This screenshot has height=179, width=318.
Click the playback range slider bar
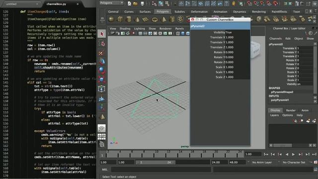click(x=156, y=163)
